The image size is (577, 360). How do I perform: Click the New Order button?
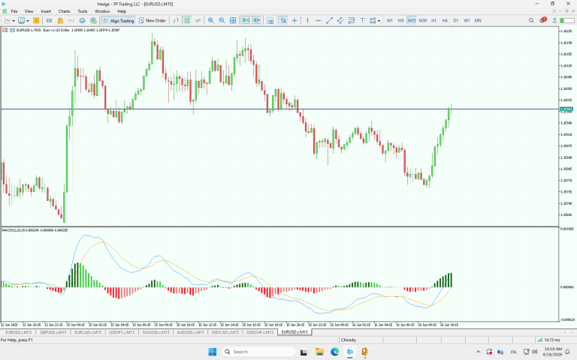pyautogui.click(x=153, y=20)
